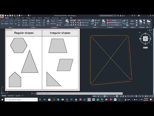This screenshot has width=154, height=116.
Task: Toggle Ortho mode in status bar
Action: point(105,96)
